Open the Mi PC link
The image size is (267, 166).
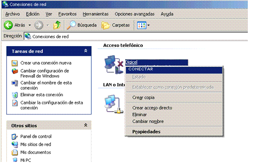click(25, 160)
